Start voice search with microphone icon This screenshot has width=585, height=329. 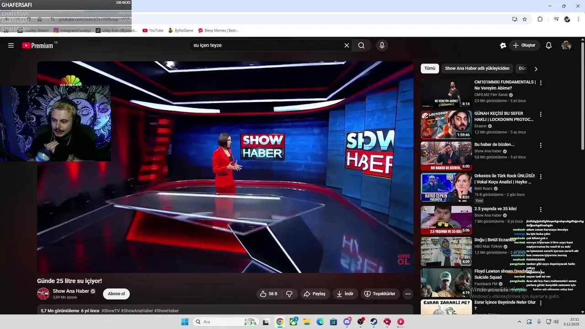(382, 45)
